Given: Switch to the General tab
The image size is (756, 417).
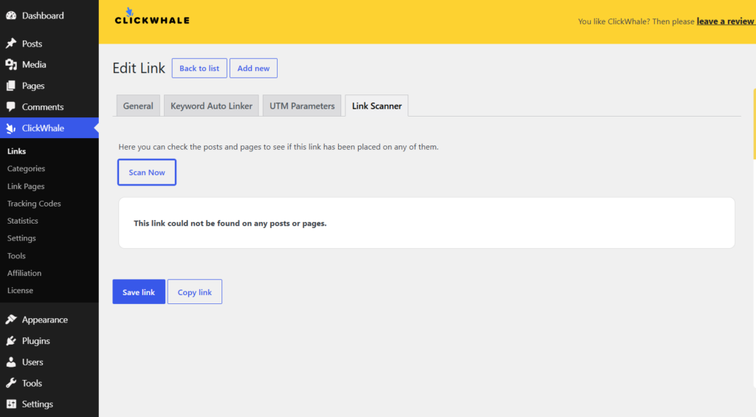Looking at the screenshot, I should pos(138,106).
